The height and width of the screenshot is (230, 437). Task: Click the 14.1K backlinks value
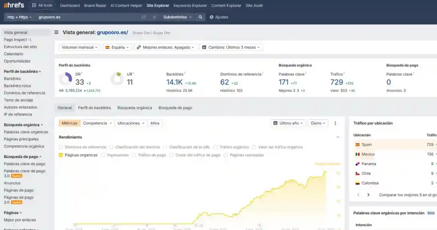(x=175, y=82)
